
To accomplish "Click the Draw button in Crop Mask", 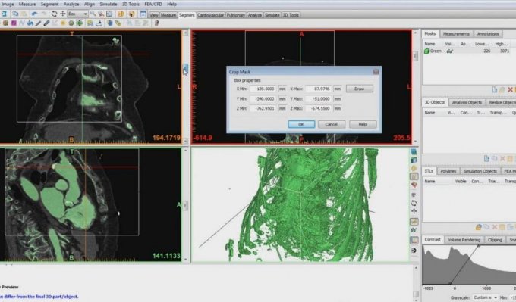I will point(359,89).
